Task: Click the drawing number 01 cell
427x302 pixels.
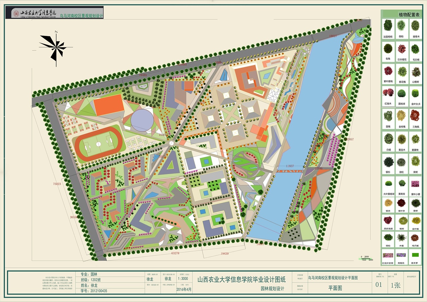Action: point(379,285)
